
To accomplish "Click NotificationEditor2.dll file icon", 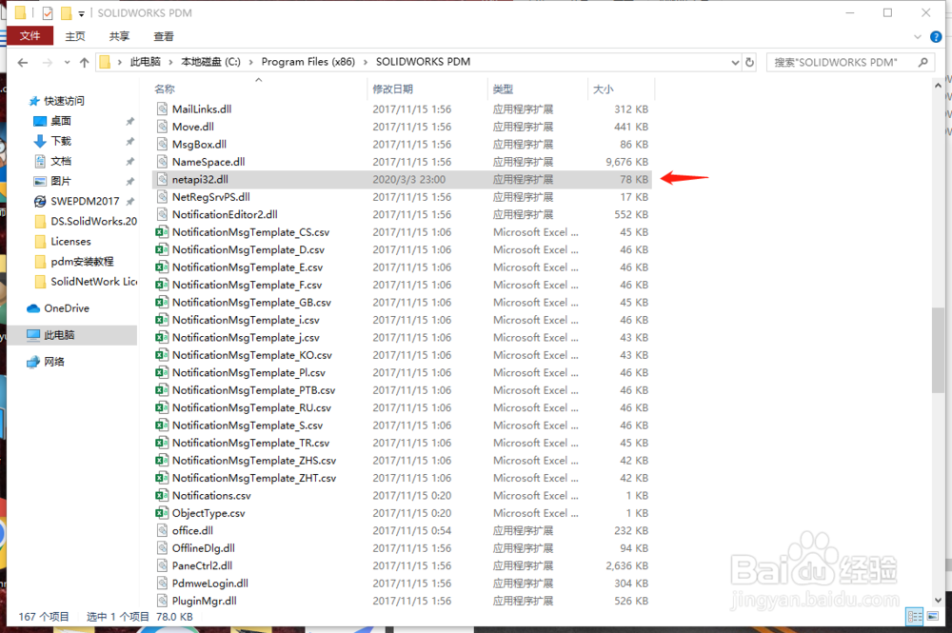I will pyautogui.click(x=162, y=214).
